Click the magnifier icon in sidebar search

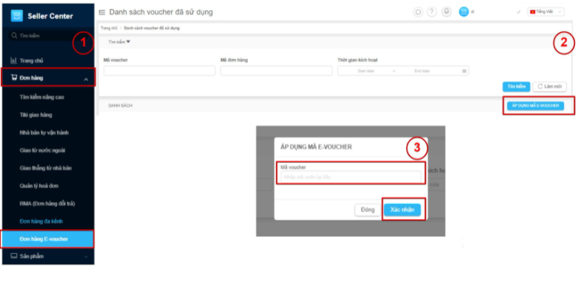click(14, 35)
